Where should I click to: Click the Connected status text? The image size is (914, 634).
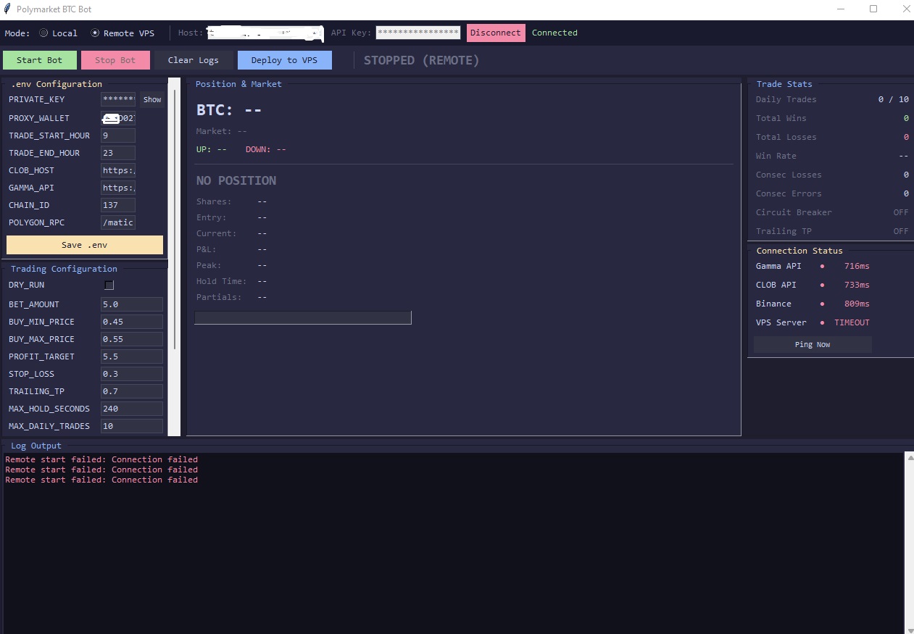coord(554,33)
